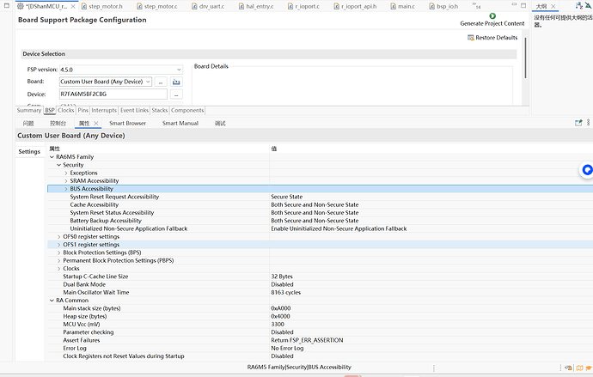Collapse the RA Common tree node

point(52,301)
